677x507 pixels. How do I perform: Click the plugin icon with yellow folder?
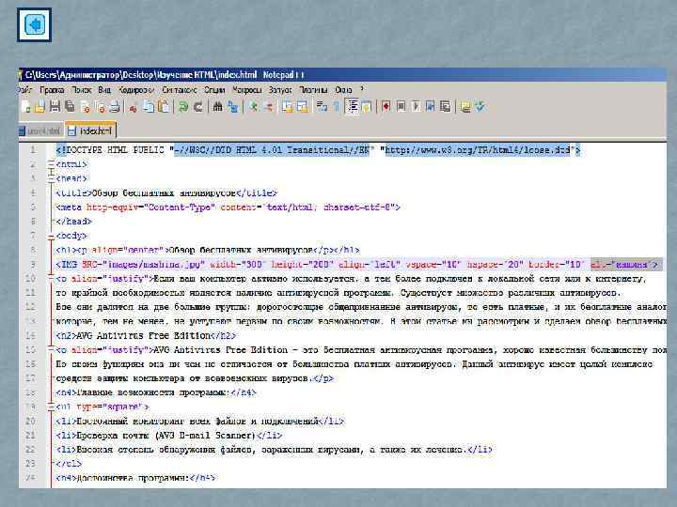click(x=465, y=106)
